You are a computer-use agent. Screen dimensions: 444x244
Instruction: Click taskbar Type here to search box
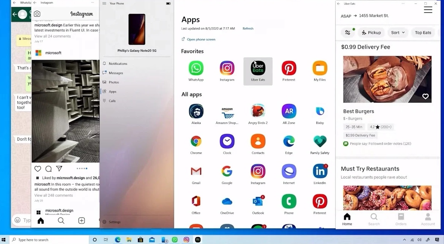click(x=49, y=240)
